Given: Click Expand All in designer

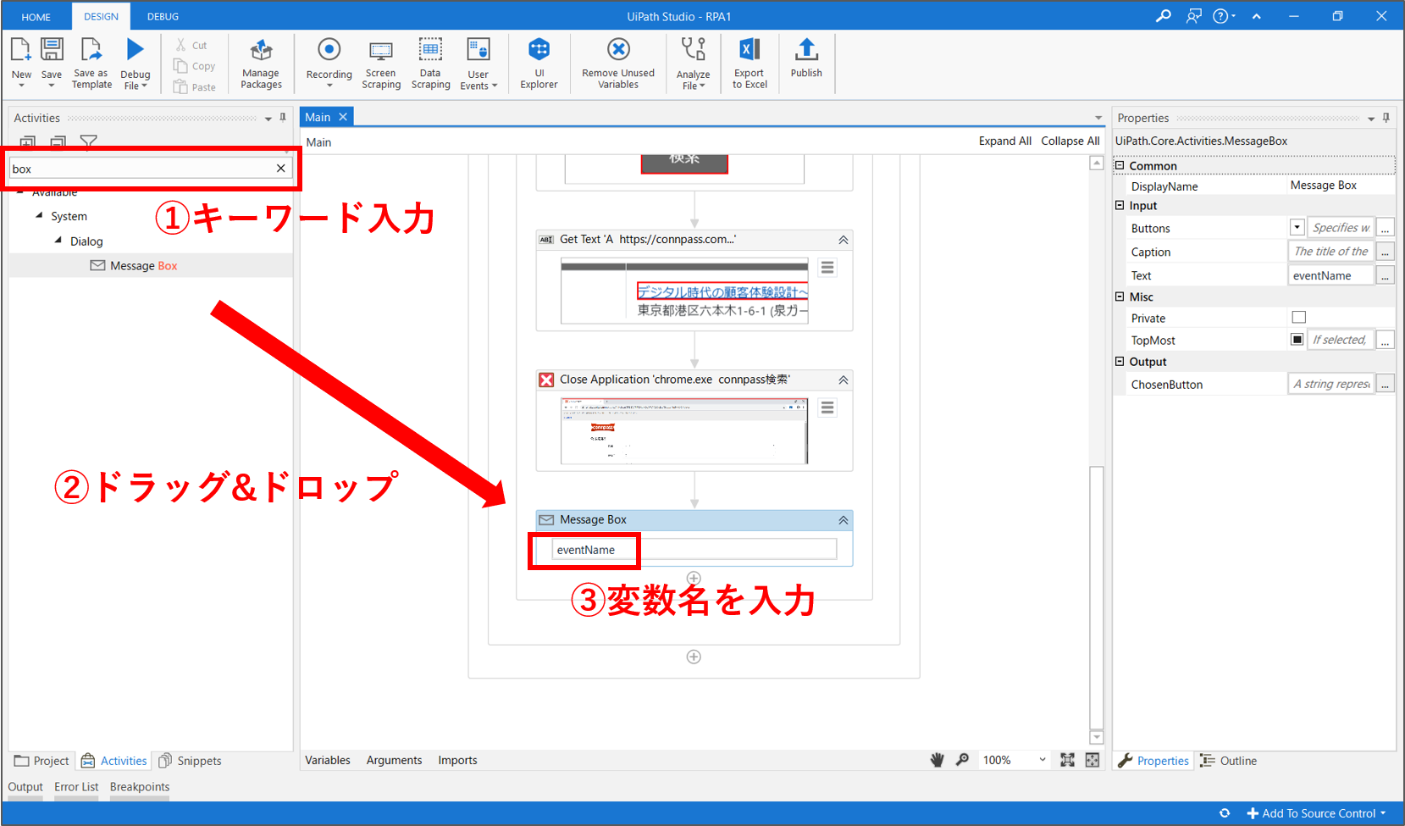Looking at the screenshot, I should [1004, 141].
